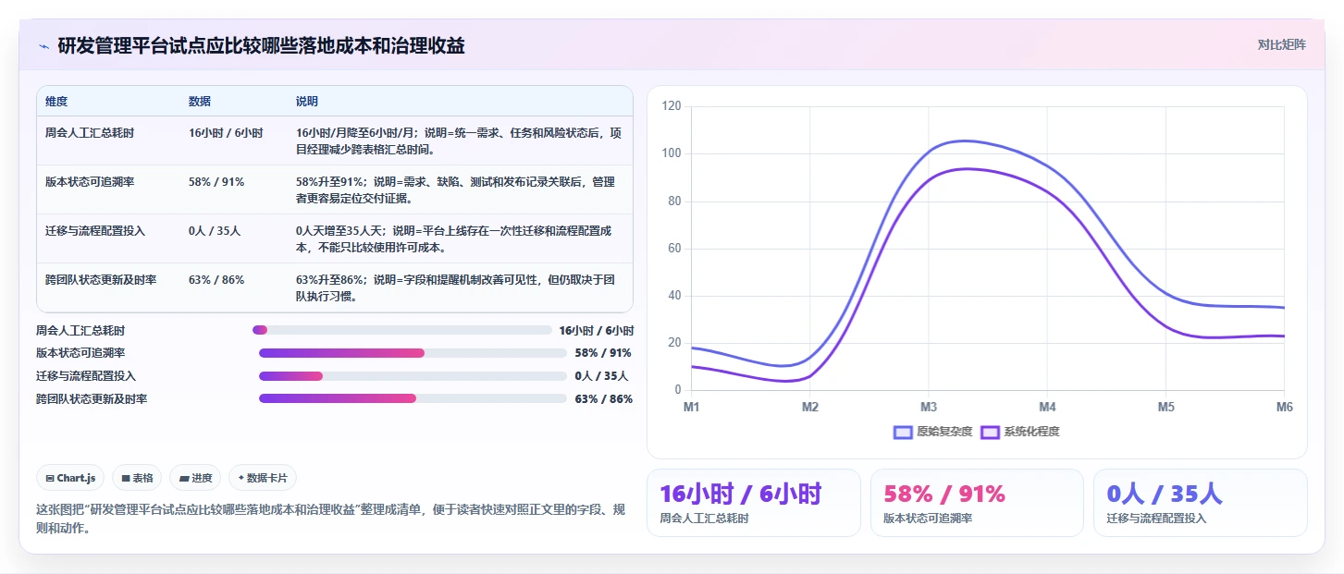Click the 16小时 / 6小时 table cell
This screenshot has height=574, width=1344.
click(x=225, y=133)
